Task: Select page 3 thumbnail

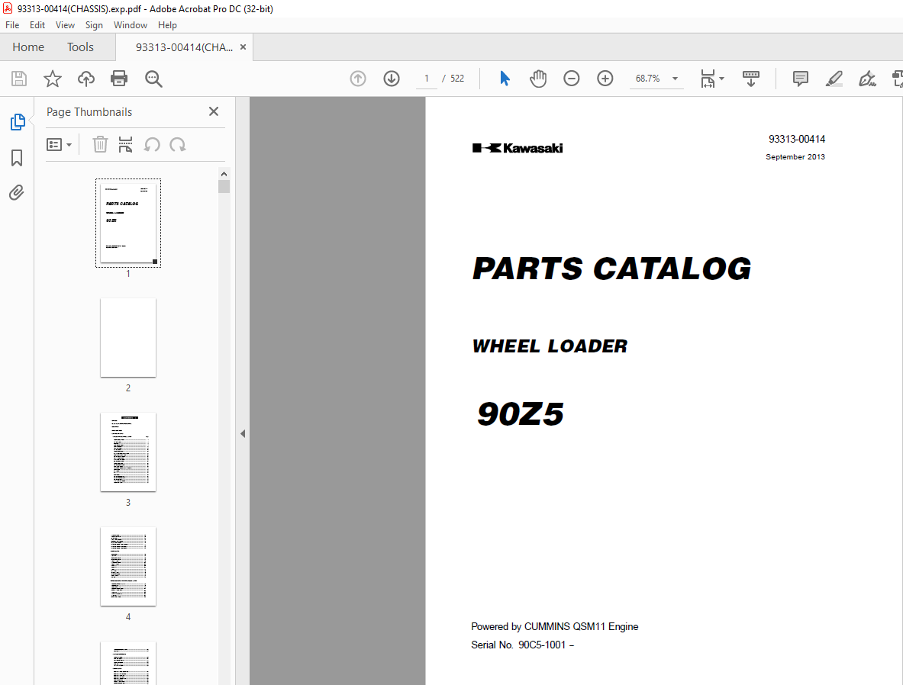Action: [x=127, y=452]
